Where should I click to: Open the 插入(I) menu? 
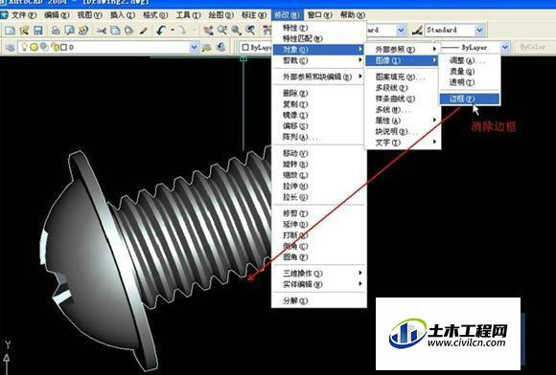[x=123, y=15]
